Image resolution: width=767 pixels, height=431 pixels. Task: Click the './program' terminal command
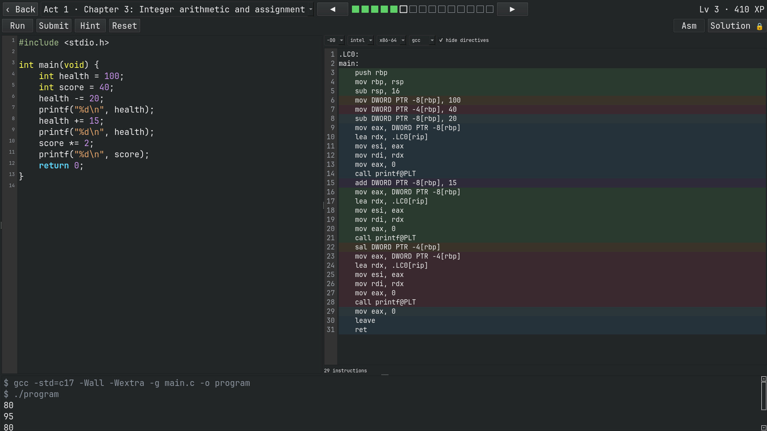click(36, 394)
